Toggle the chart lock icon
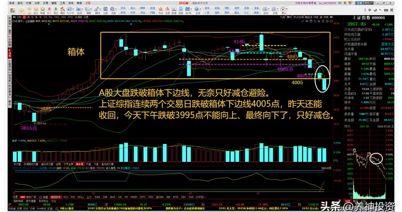402x212 pixels. click(323, 21)
